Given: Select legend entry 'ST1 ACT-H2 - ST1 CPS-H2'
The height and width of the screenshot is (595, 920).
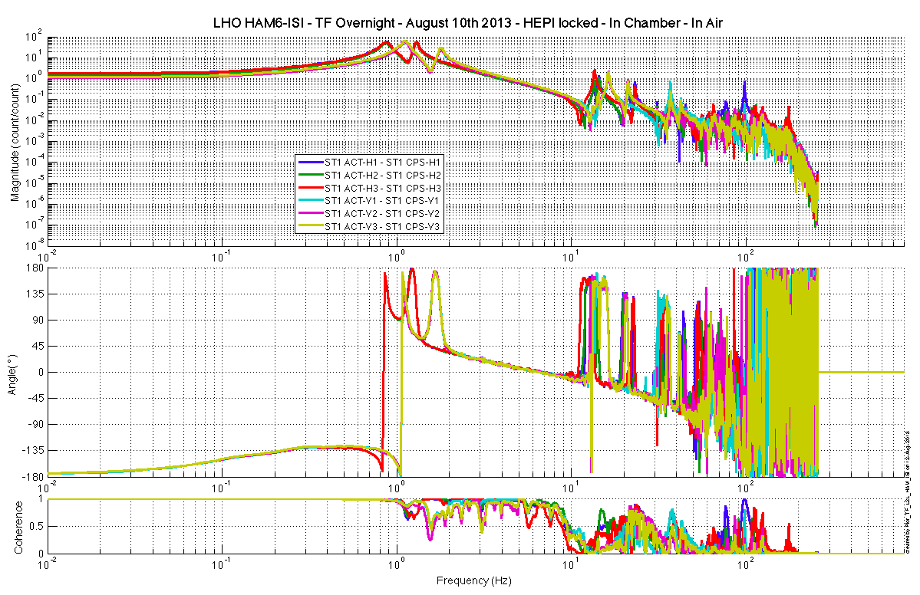Looking at the screenshot, I should [x=383, y=175].
